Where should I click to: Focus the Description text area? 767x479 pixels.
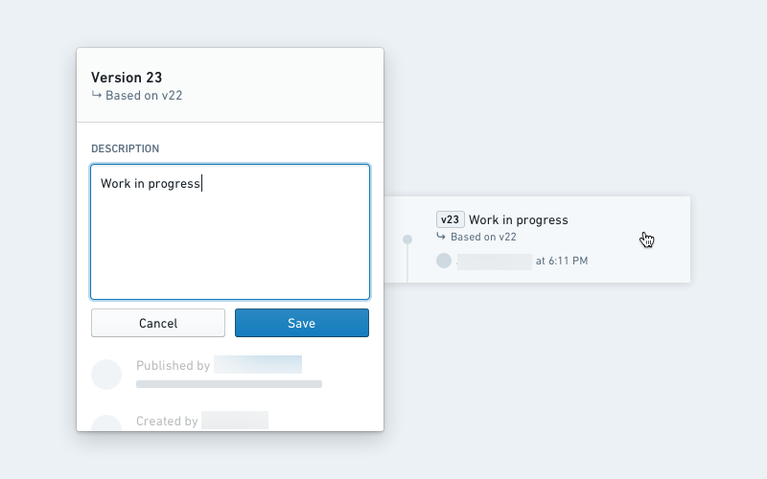click(230, 232)
